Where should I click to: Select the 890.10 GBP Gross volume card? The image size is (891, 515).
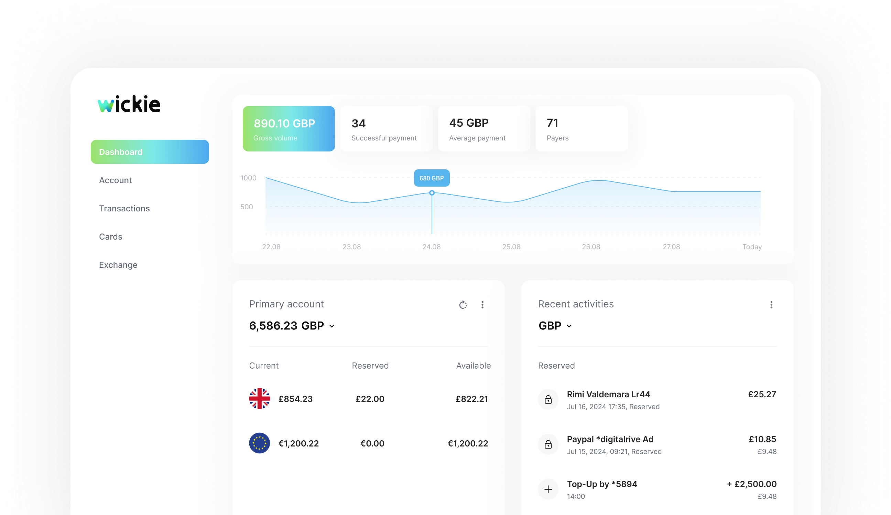point(289,129)
